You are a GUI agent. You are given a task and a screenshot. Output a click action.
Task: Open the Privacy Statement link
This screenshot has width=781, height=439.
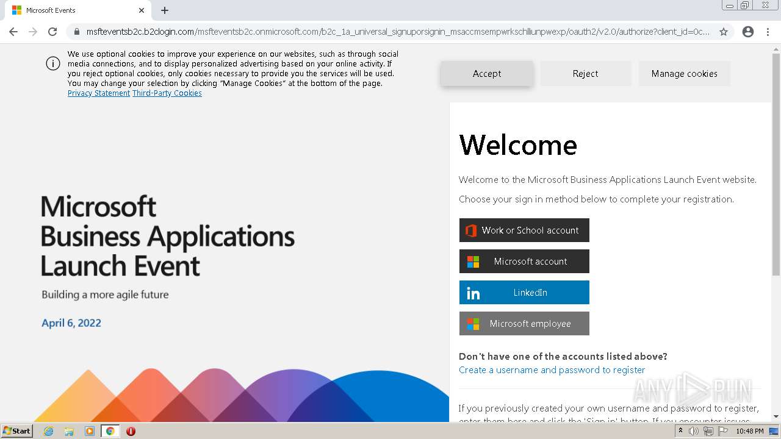99,93
